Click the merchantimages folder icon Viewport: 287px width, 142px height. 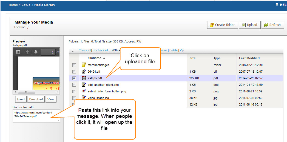(x=84, y=65)
